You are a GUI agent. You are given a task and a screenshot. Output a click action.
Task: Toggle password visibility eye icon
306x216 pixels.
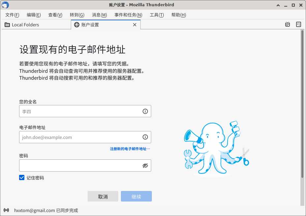pos(145,166)
